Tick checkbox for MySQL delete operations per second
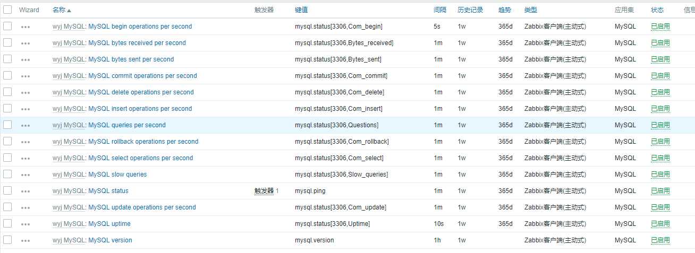Image resolution: width=695 pixels, height=253 pixels. [7, 92]
